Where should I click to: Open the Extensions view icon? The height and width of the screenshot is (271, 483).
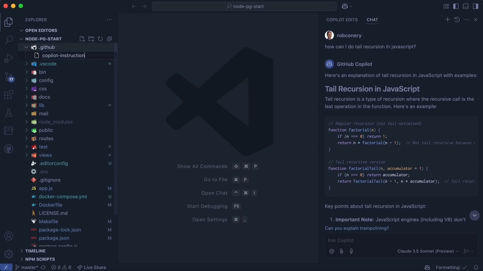coord(9,95)
